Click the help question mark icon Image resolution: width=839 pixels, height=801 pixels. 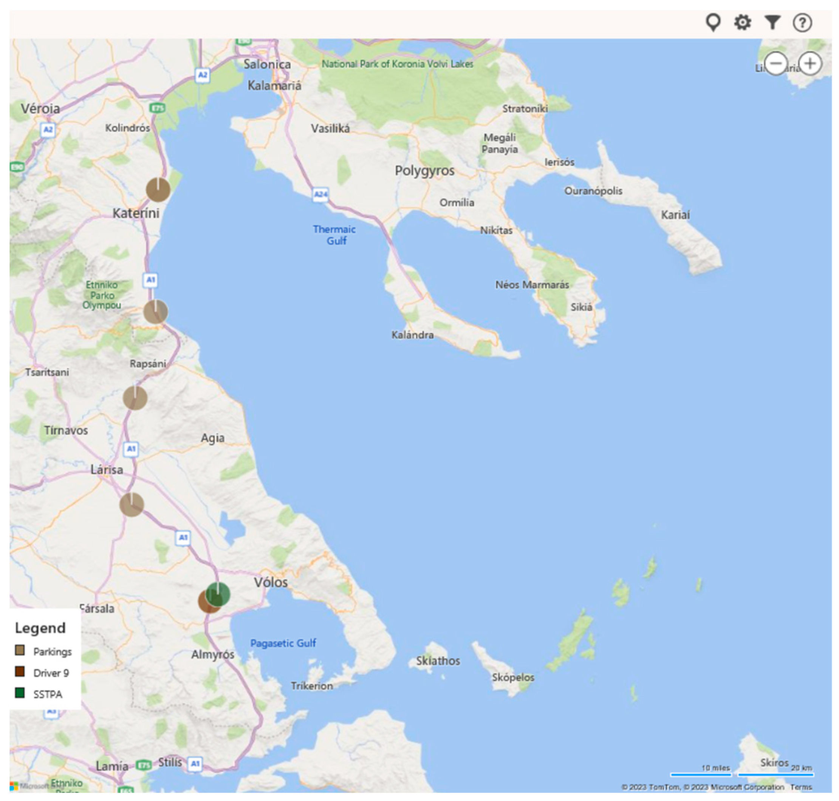(x=802, y=23)
